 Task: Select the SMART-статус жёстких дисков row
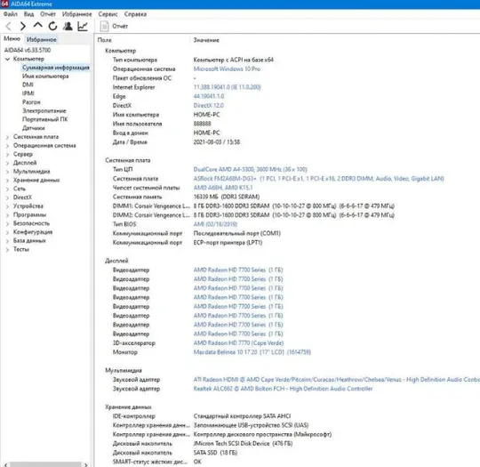[157, 462]
